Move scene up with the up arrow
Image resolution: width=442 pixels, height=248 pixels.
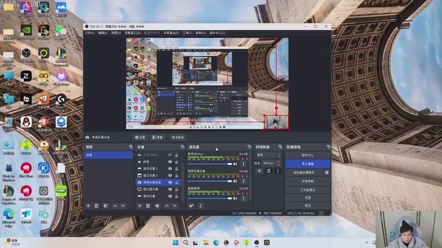click(115, 206)
